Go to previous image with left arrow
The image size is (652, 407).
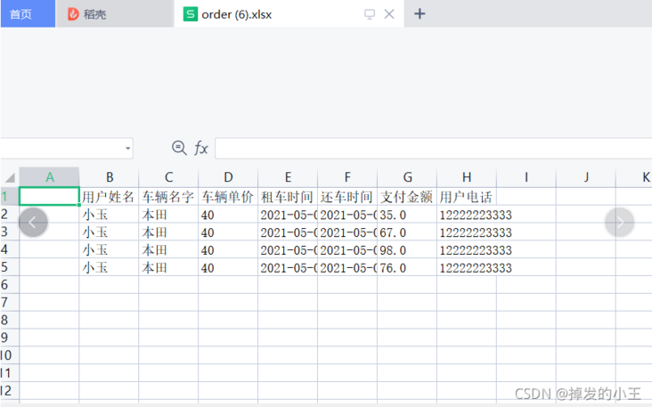point(33,223)
